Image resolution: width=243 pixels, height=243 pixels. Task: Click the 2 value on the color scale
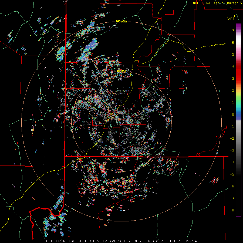click(x=233, y=90)
